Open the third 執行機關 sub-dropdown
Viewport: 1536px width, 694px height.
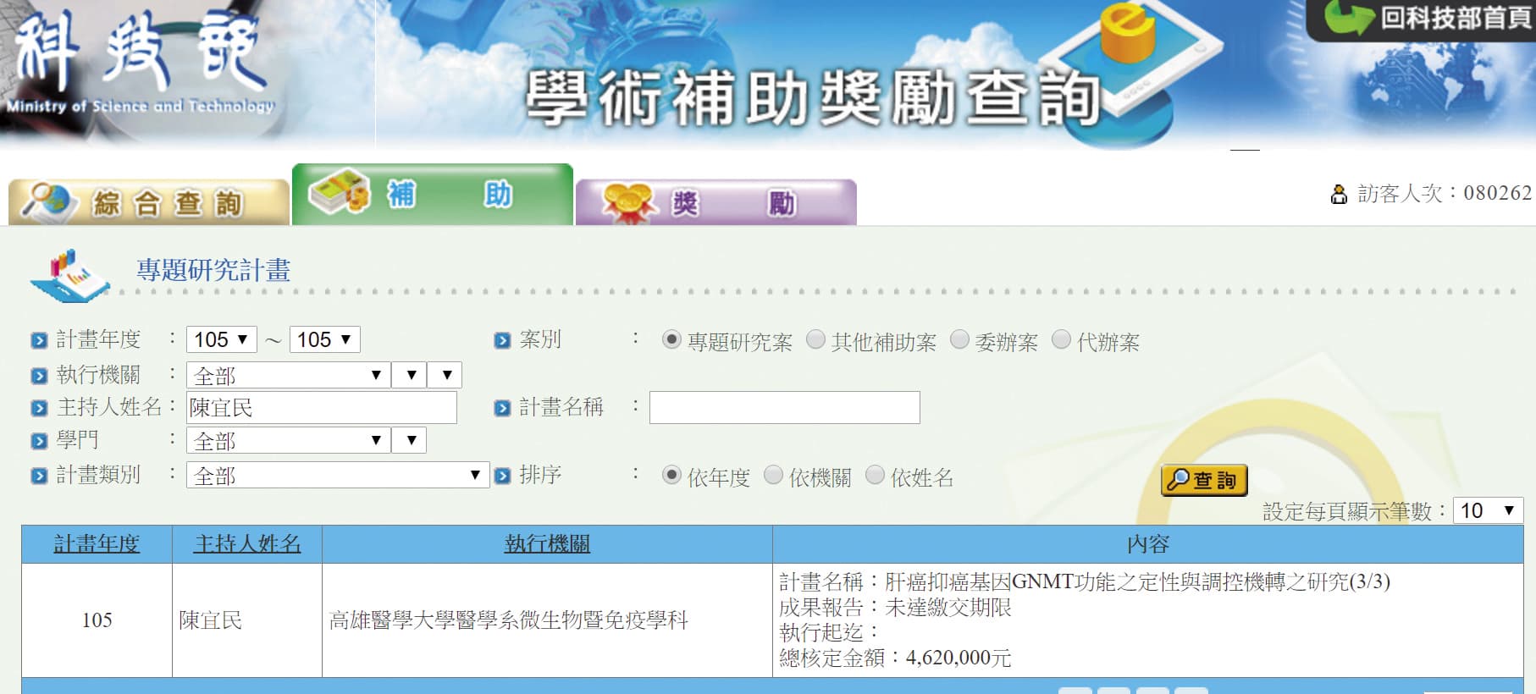click(x=445, y=375)
